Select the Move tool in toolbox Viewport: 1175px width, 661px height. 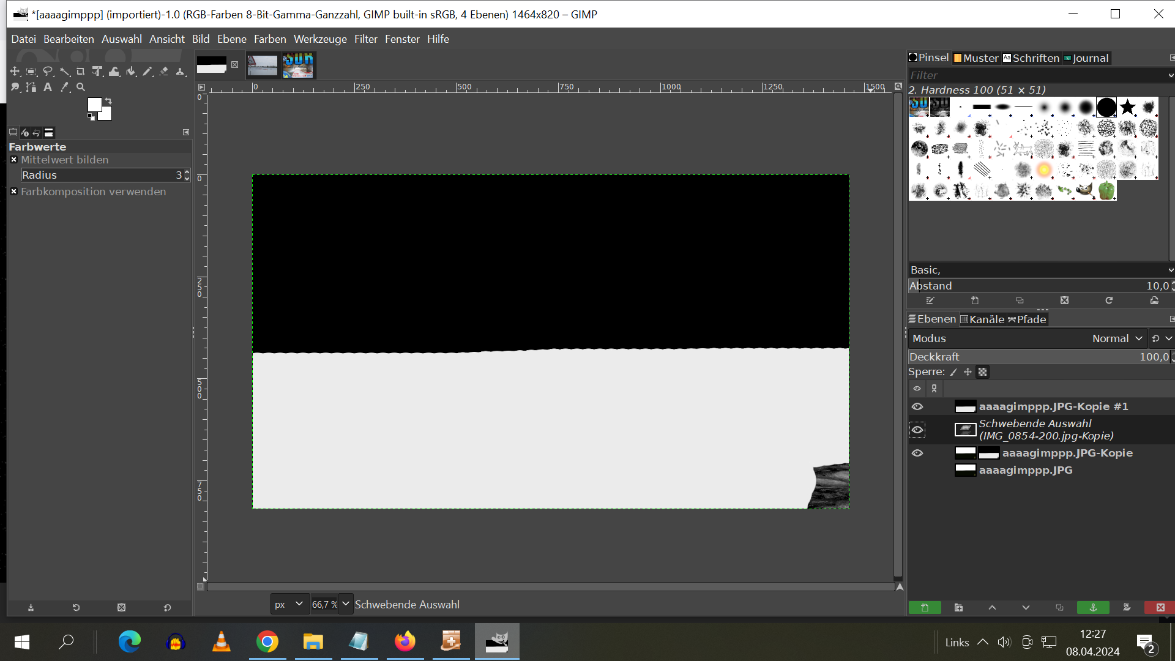[15, 72]
